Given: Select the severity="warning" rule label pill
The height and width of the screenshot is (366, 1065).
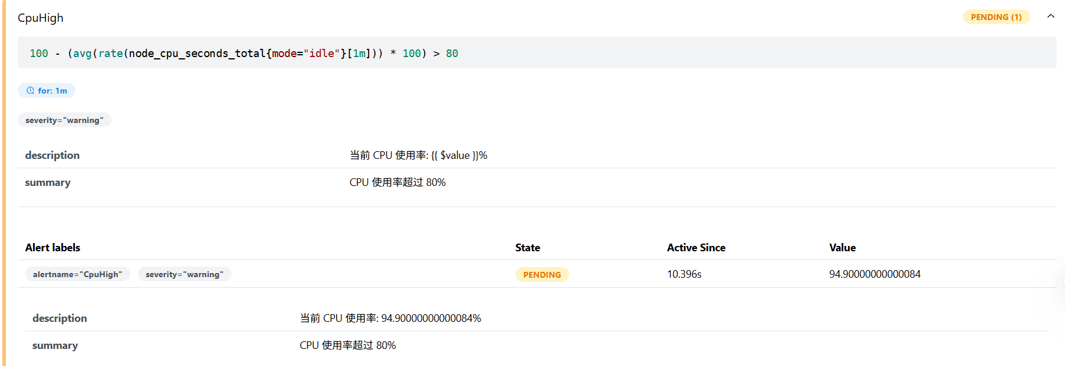Looking at the screenshot, I should click(64, 120).
